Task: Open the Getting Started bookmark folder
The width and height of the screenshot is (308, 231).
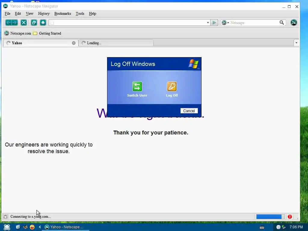Action: click(47, 33)
